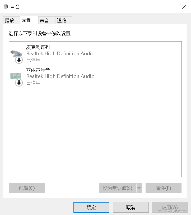Select the 麦克风阵列 microphone device icon
Screen dimensions: 191x215
[x=16, y=54]
